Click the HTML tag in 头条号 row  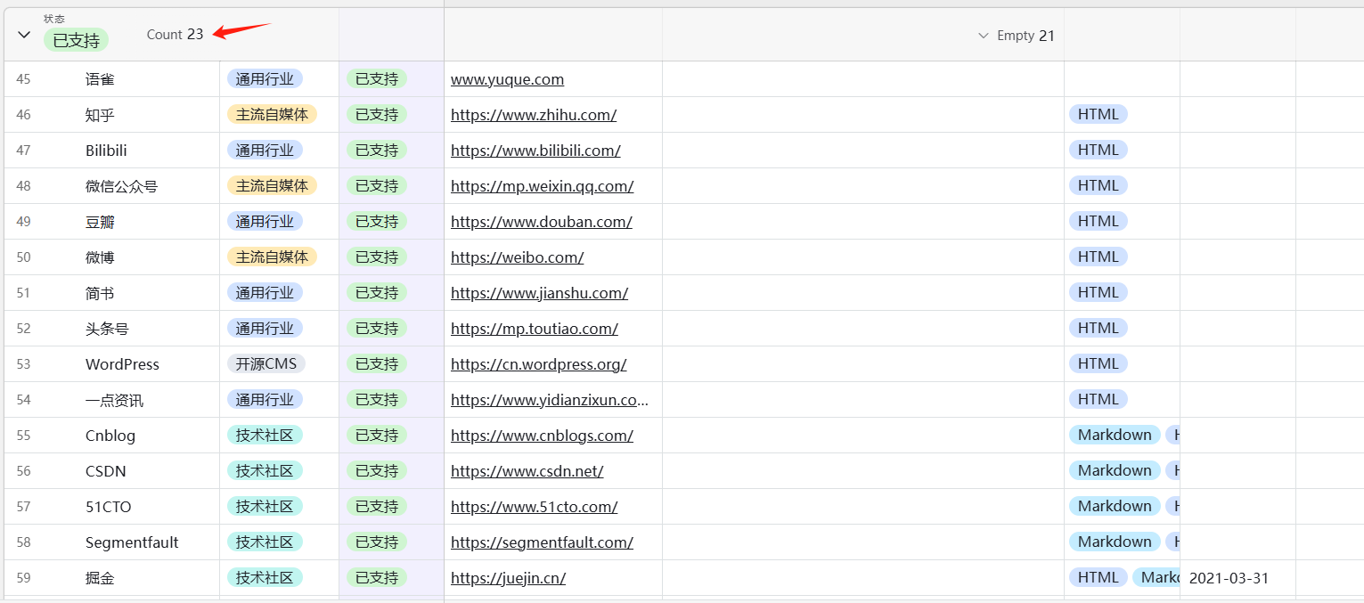pos(1099,328)
